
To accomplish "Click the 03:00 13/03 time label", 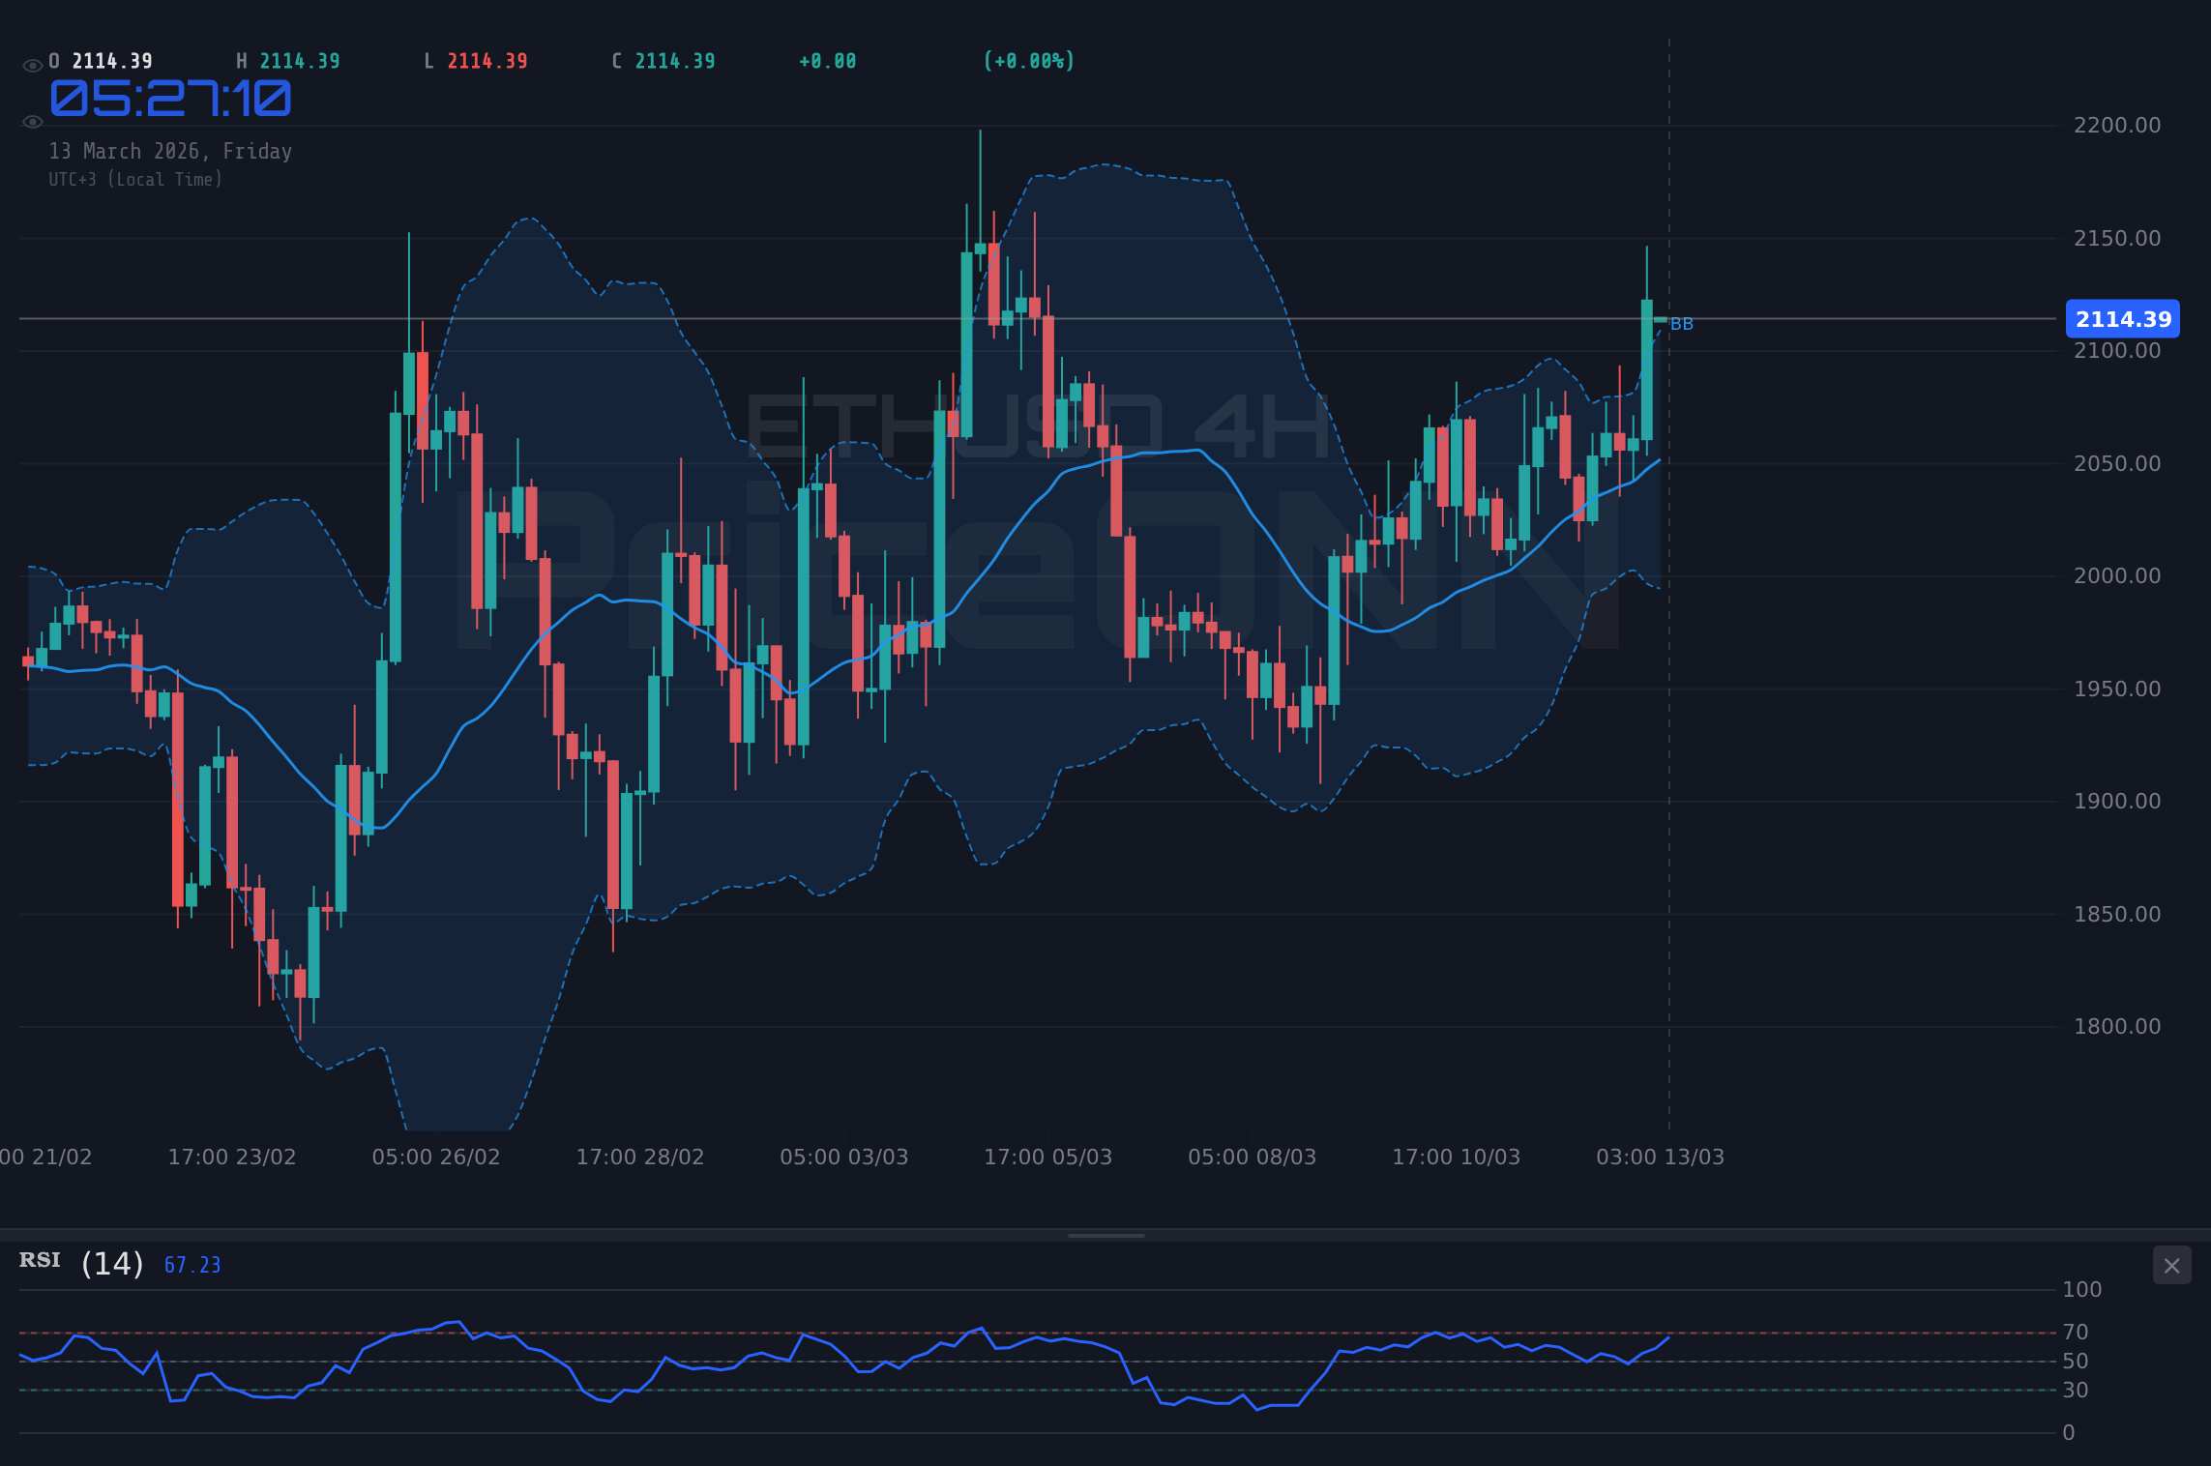I will click(x=1661, y=1157).
